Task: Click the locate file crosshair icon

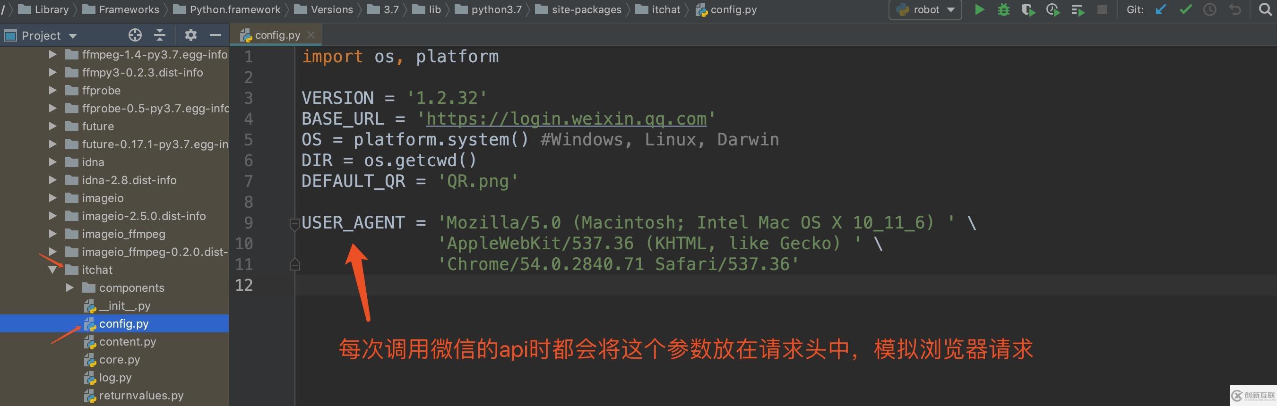Action: [x=135, y=35]
